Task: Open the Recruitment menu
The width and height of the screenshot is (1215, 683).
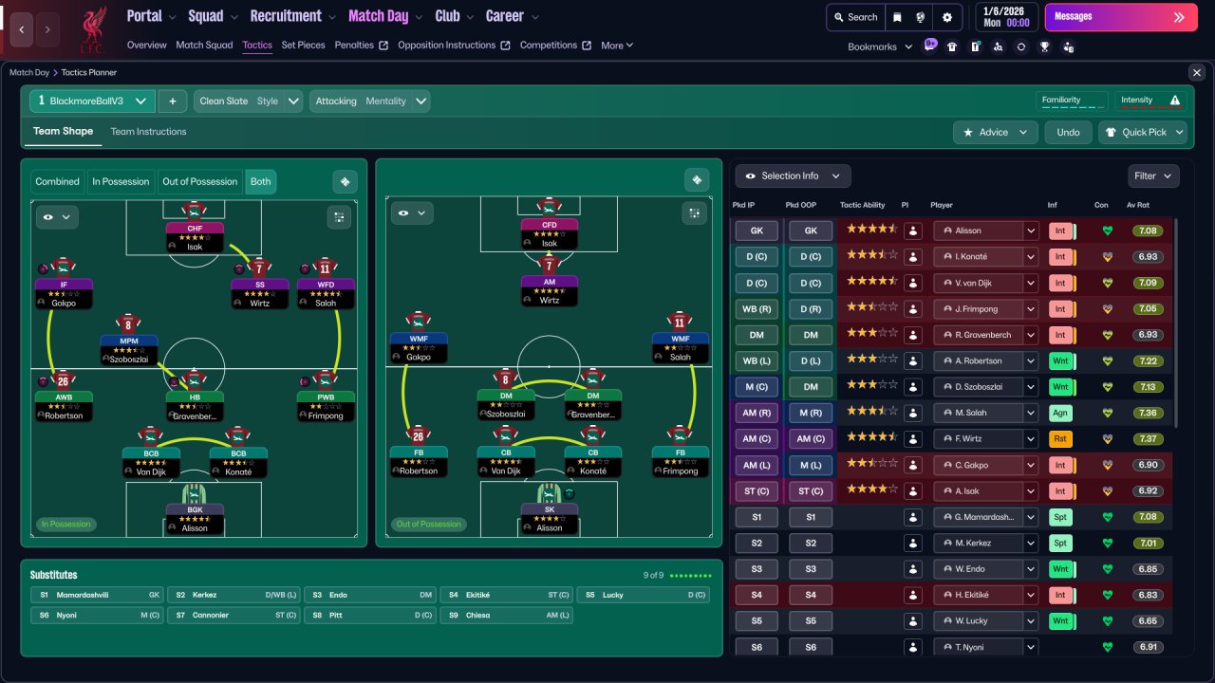Action: [x=293, y=16]
